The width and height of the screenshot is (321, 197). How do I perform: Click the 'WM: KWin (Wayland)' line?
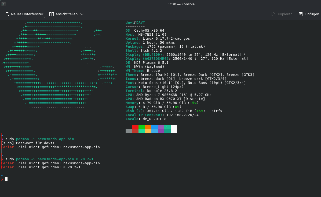click(x=145, y=67)
